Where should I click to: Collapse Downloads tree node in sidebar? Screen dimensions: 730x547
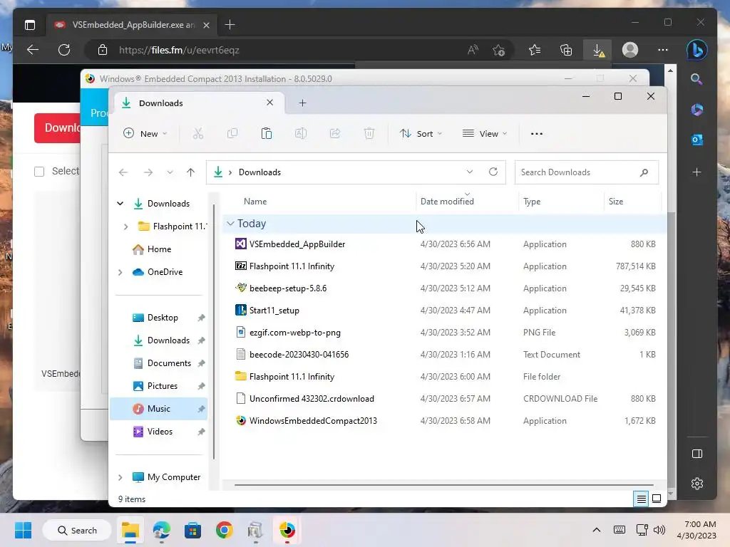pos(120,204)
